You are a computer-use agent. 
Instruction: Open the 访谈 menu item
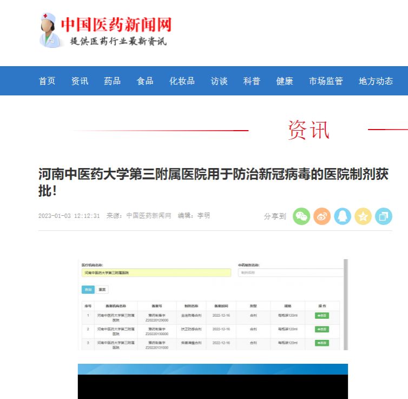pyautogui.click(x=219, y=81)
